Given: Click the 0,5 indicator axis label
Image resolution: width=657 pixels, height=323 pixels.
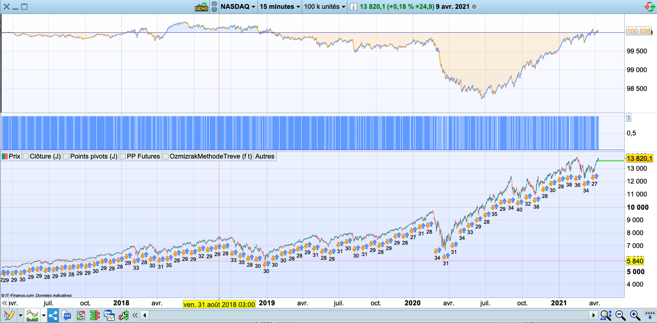Looking at the screenshot, I should [x=631, y=133].
